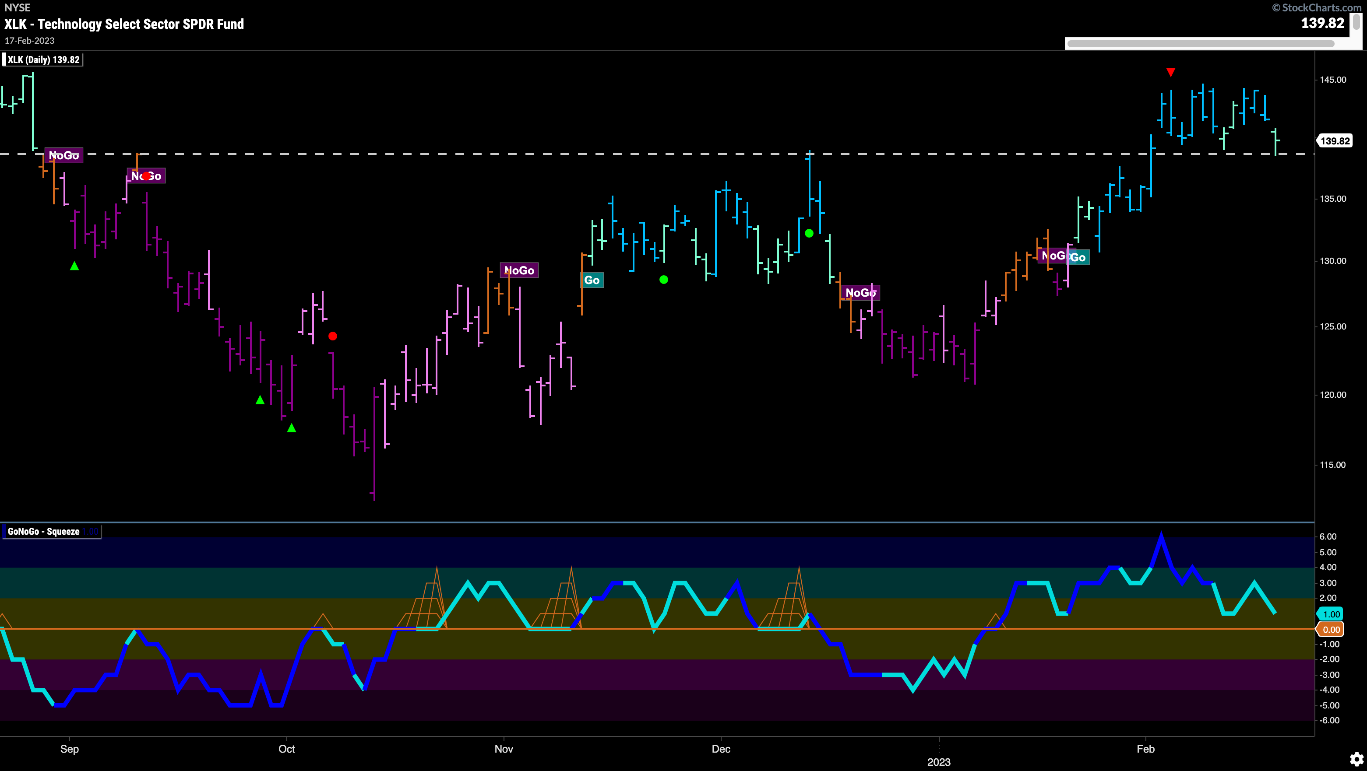This screenshot has height=771, width=1367.
Task: Click green up-triangle marker at start of October
Action: tap(291, 428)
